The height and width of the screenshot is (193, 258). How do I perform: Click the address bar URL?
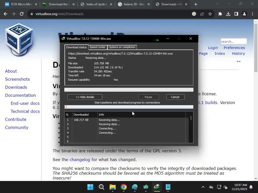tap(59, 14)
